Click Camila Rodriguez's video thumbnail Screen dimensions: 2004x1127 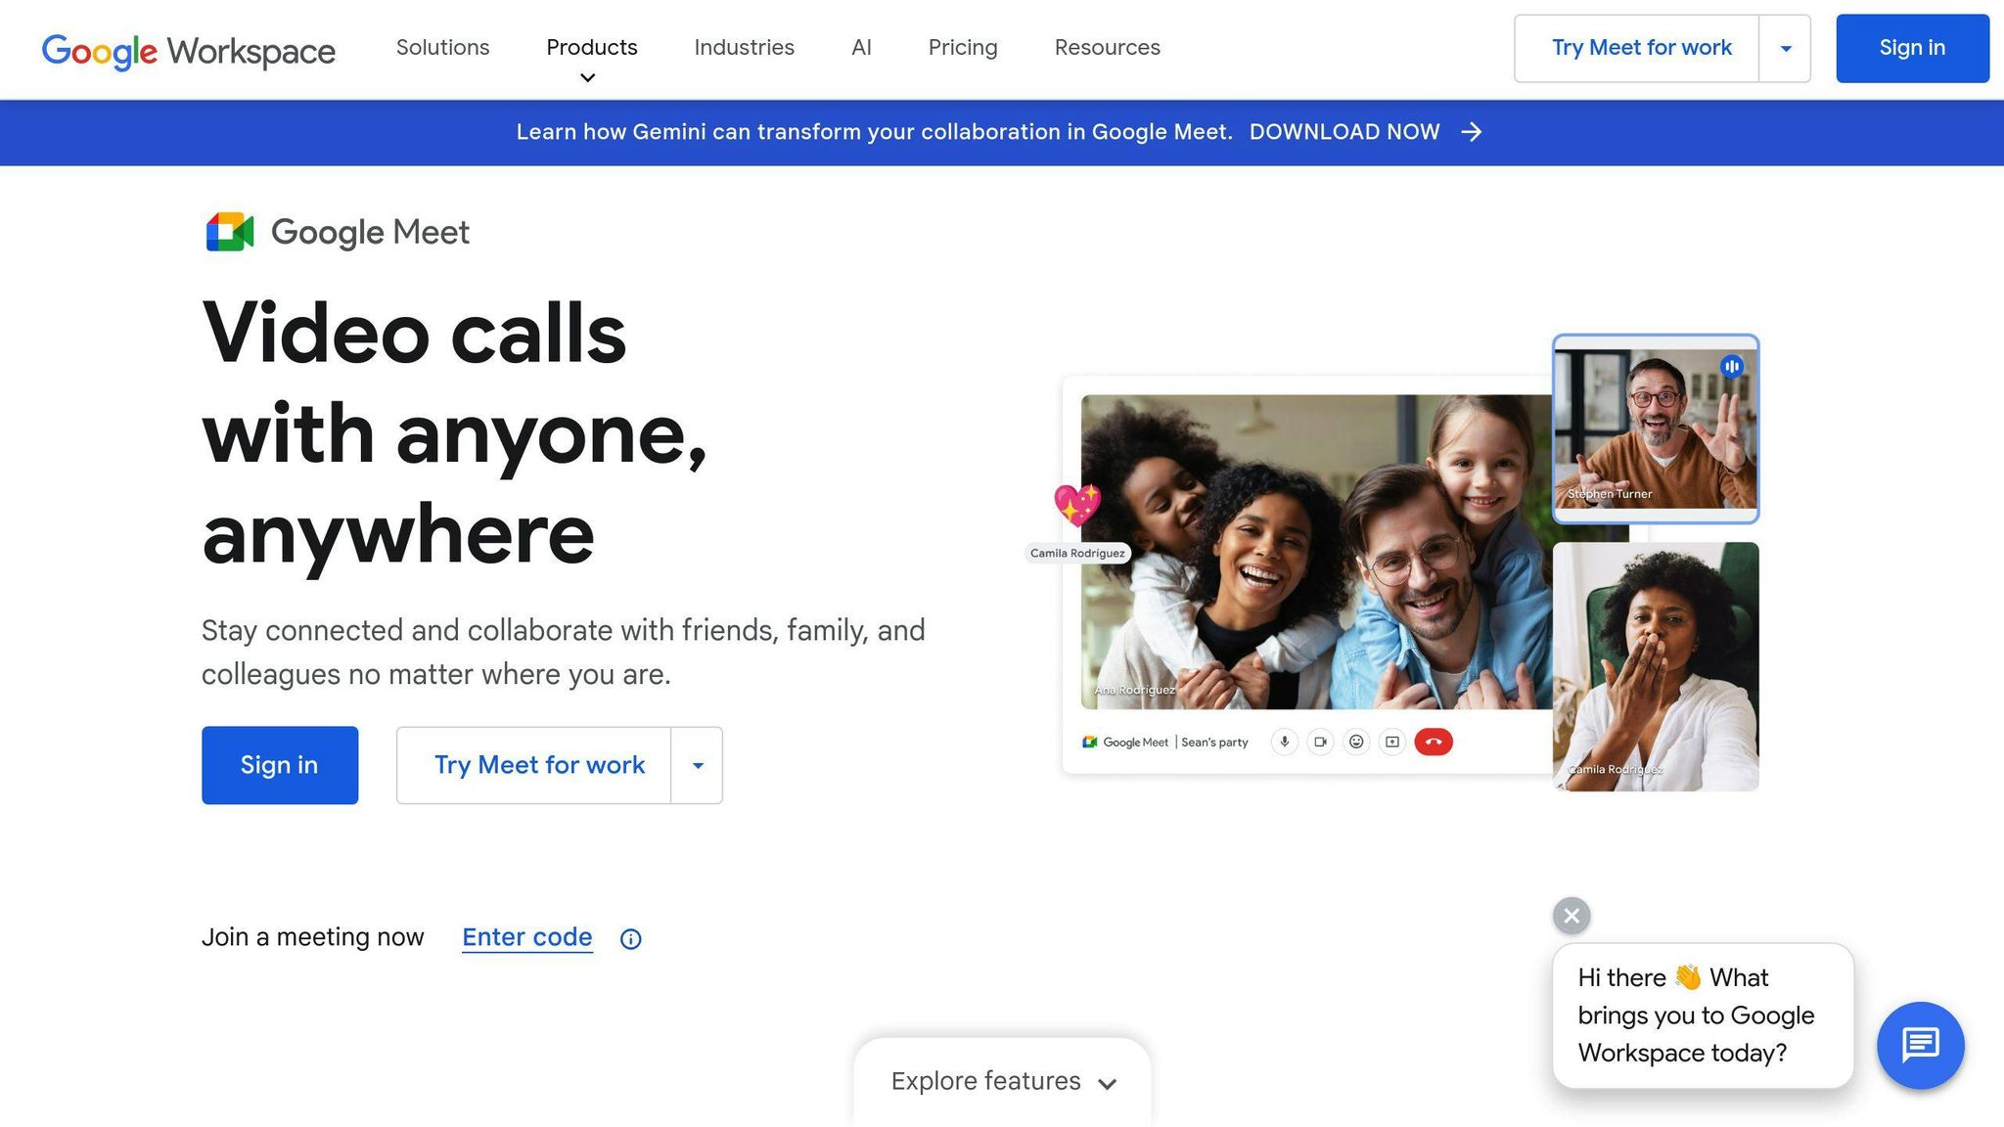(1655, 665)
